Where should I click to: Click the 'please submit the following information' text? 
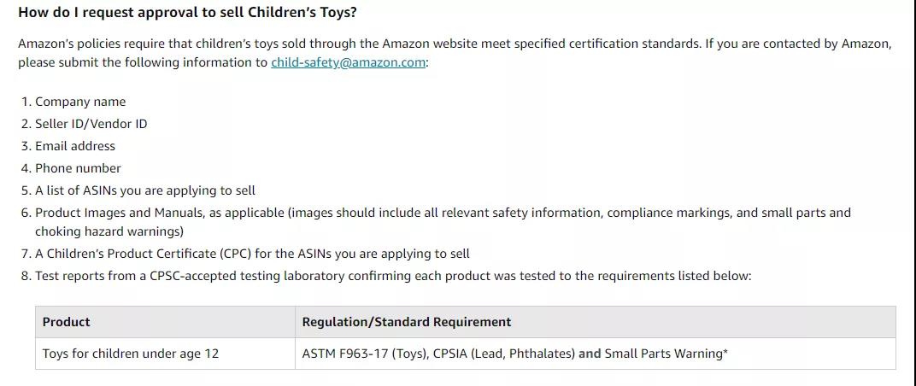click(143, 62)
